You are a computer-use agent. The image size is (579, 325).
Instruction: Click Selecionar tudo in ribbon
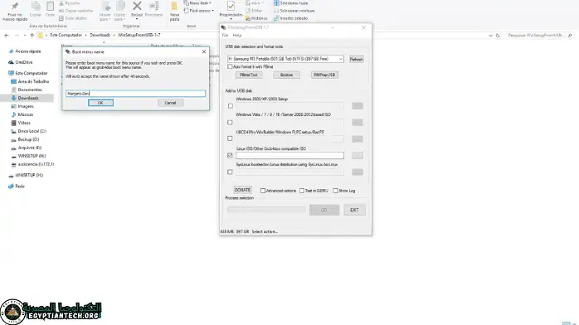290,3
